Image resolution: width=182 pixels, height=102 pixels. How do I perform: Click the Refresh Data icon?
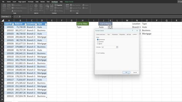[71, 11]
